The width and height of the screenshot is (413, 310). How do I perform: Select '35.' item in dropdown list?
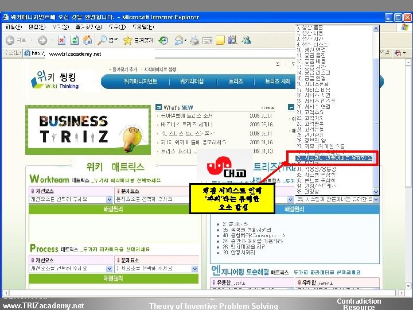(307, 191)
